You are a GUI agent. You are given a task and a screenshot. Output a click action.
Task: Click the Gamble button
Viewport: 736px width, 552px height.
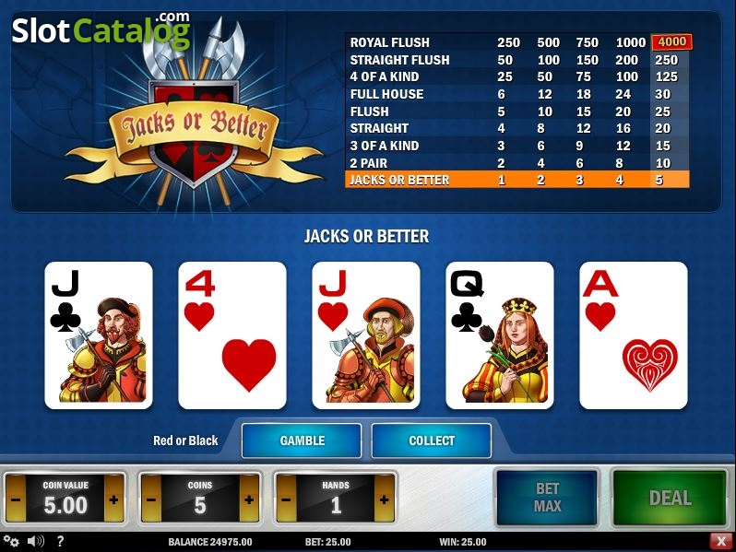tap(302, 440)
